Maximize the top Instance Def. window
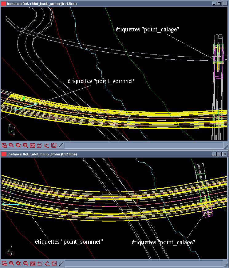 click(x=219, y=4)
